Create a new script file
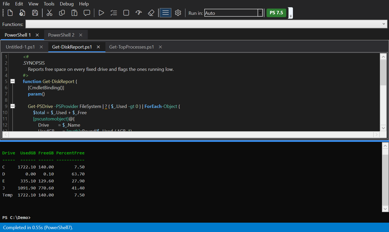Image resolution: width=389 pixels, height=232 pixels. (10, 13)
